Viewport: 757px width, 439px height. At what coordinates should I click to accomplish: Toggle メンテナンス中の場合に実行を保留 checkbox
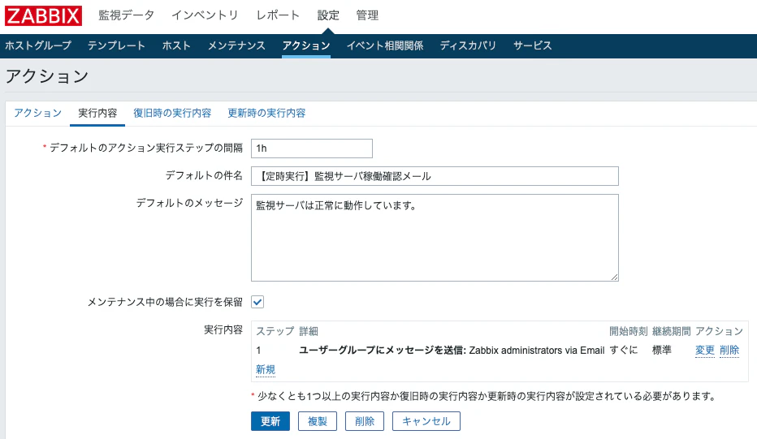click(257, 302)
